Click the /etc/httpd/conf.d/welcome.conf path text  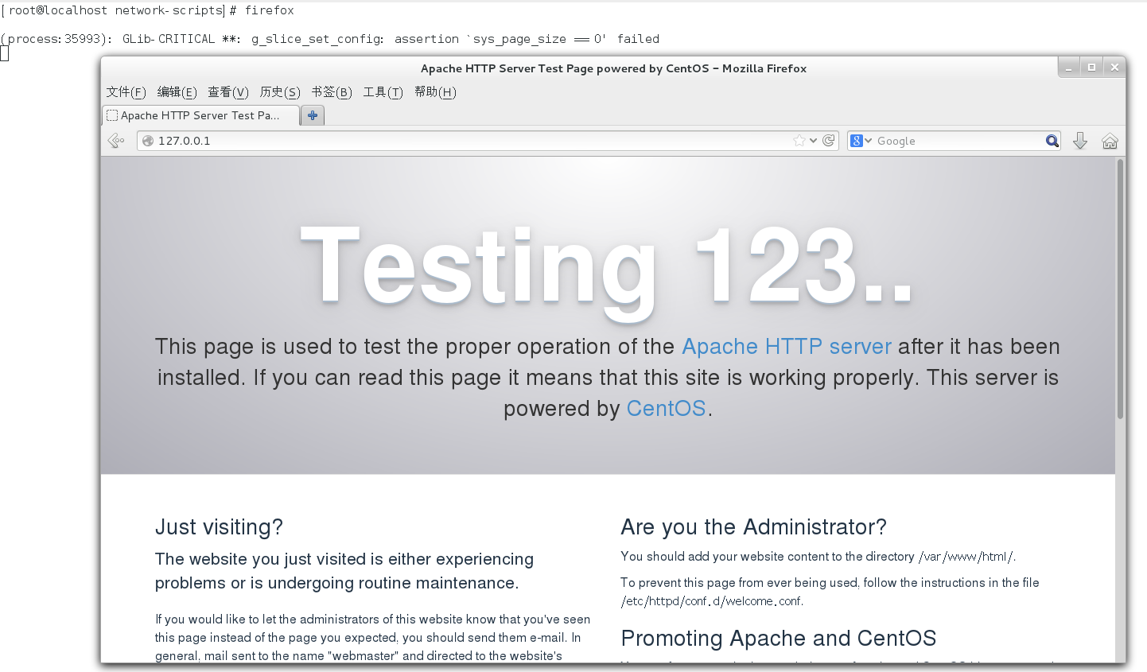click(x=711, y=601)
